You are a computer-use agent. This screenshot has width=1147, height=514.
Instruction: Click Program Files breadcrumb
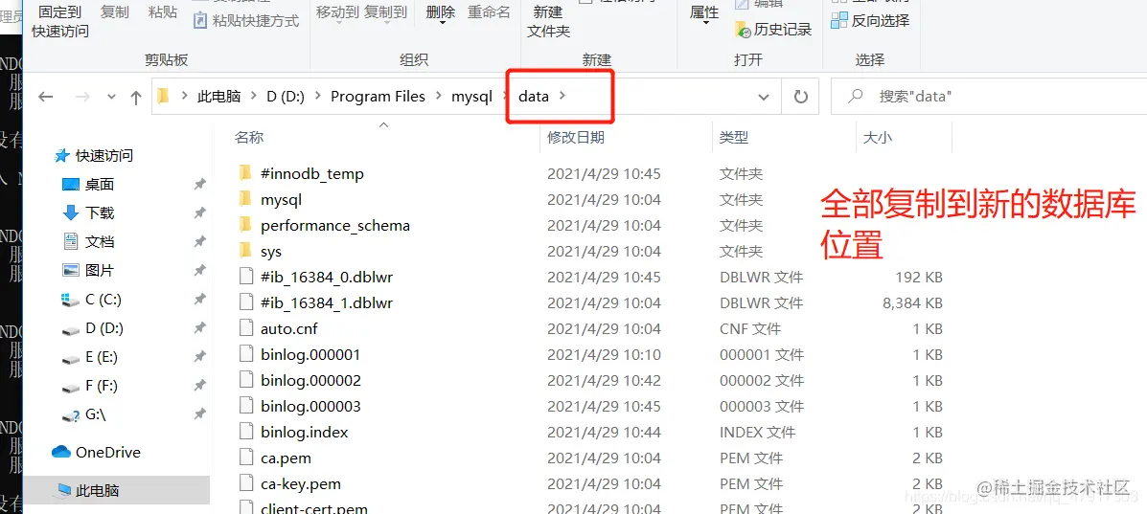click(x=378, y=97)
